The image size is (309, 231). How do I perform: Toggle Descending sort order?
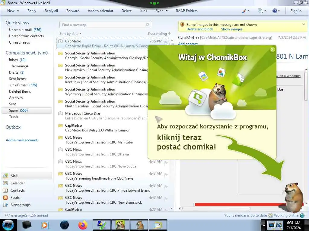[x=159, y=34]
